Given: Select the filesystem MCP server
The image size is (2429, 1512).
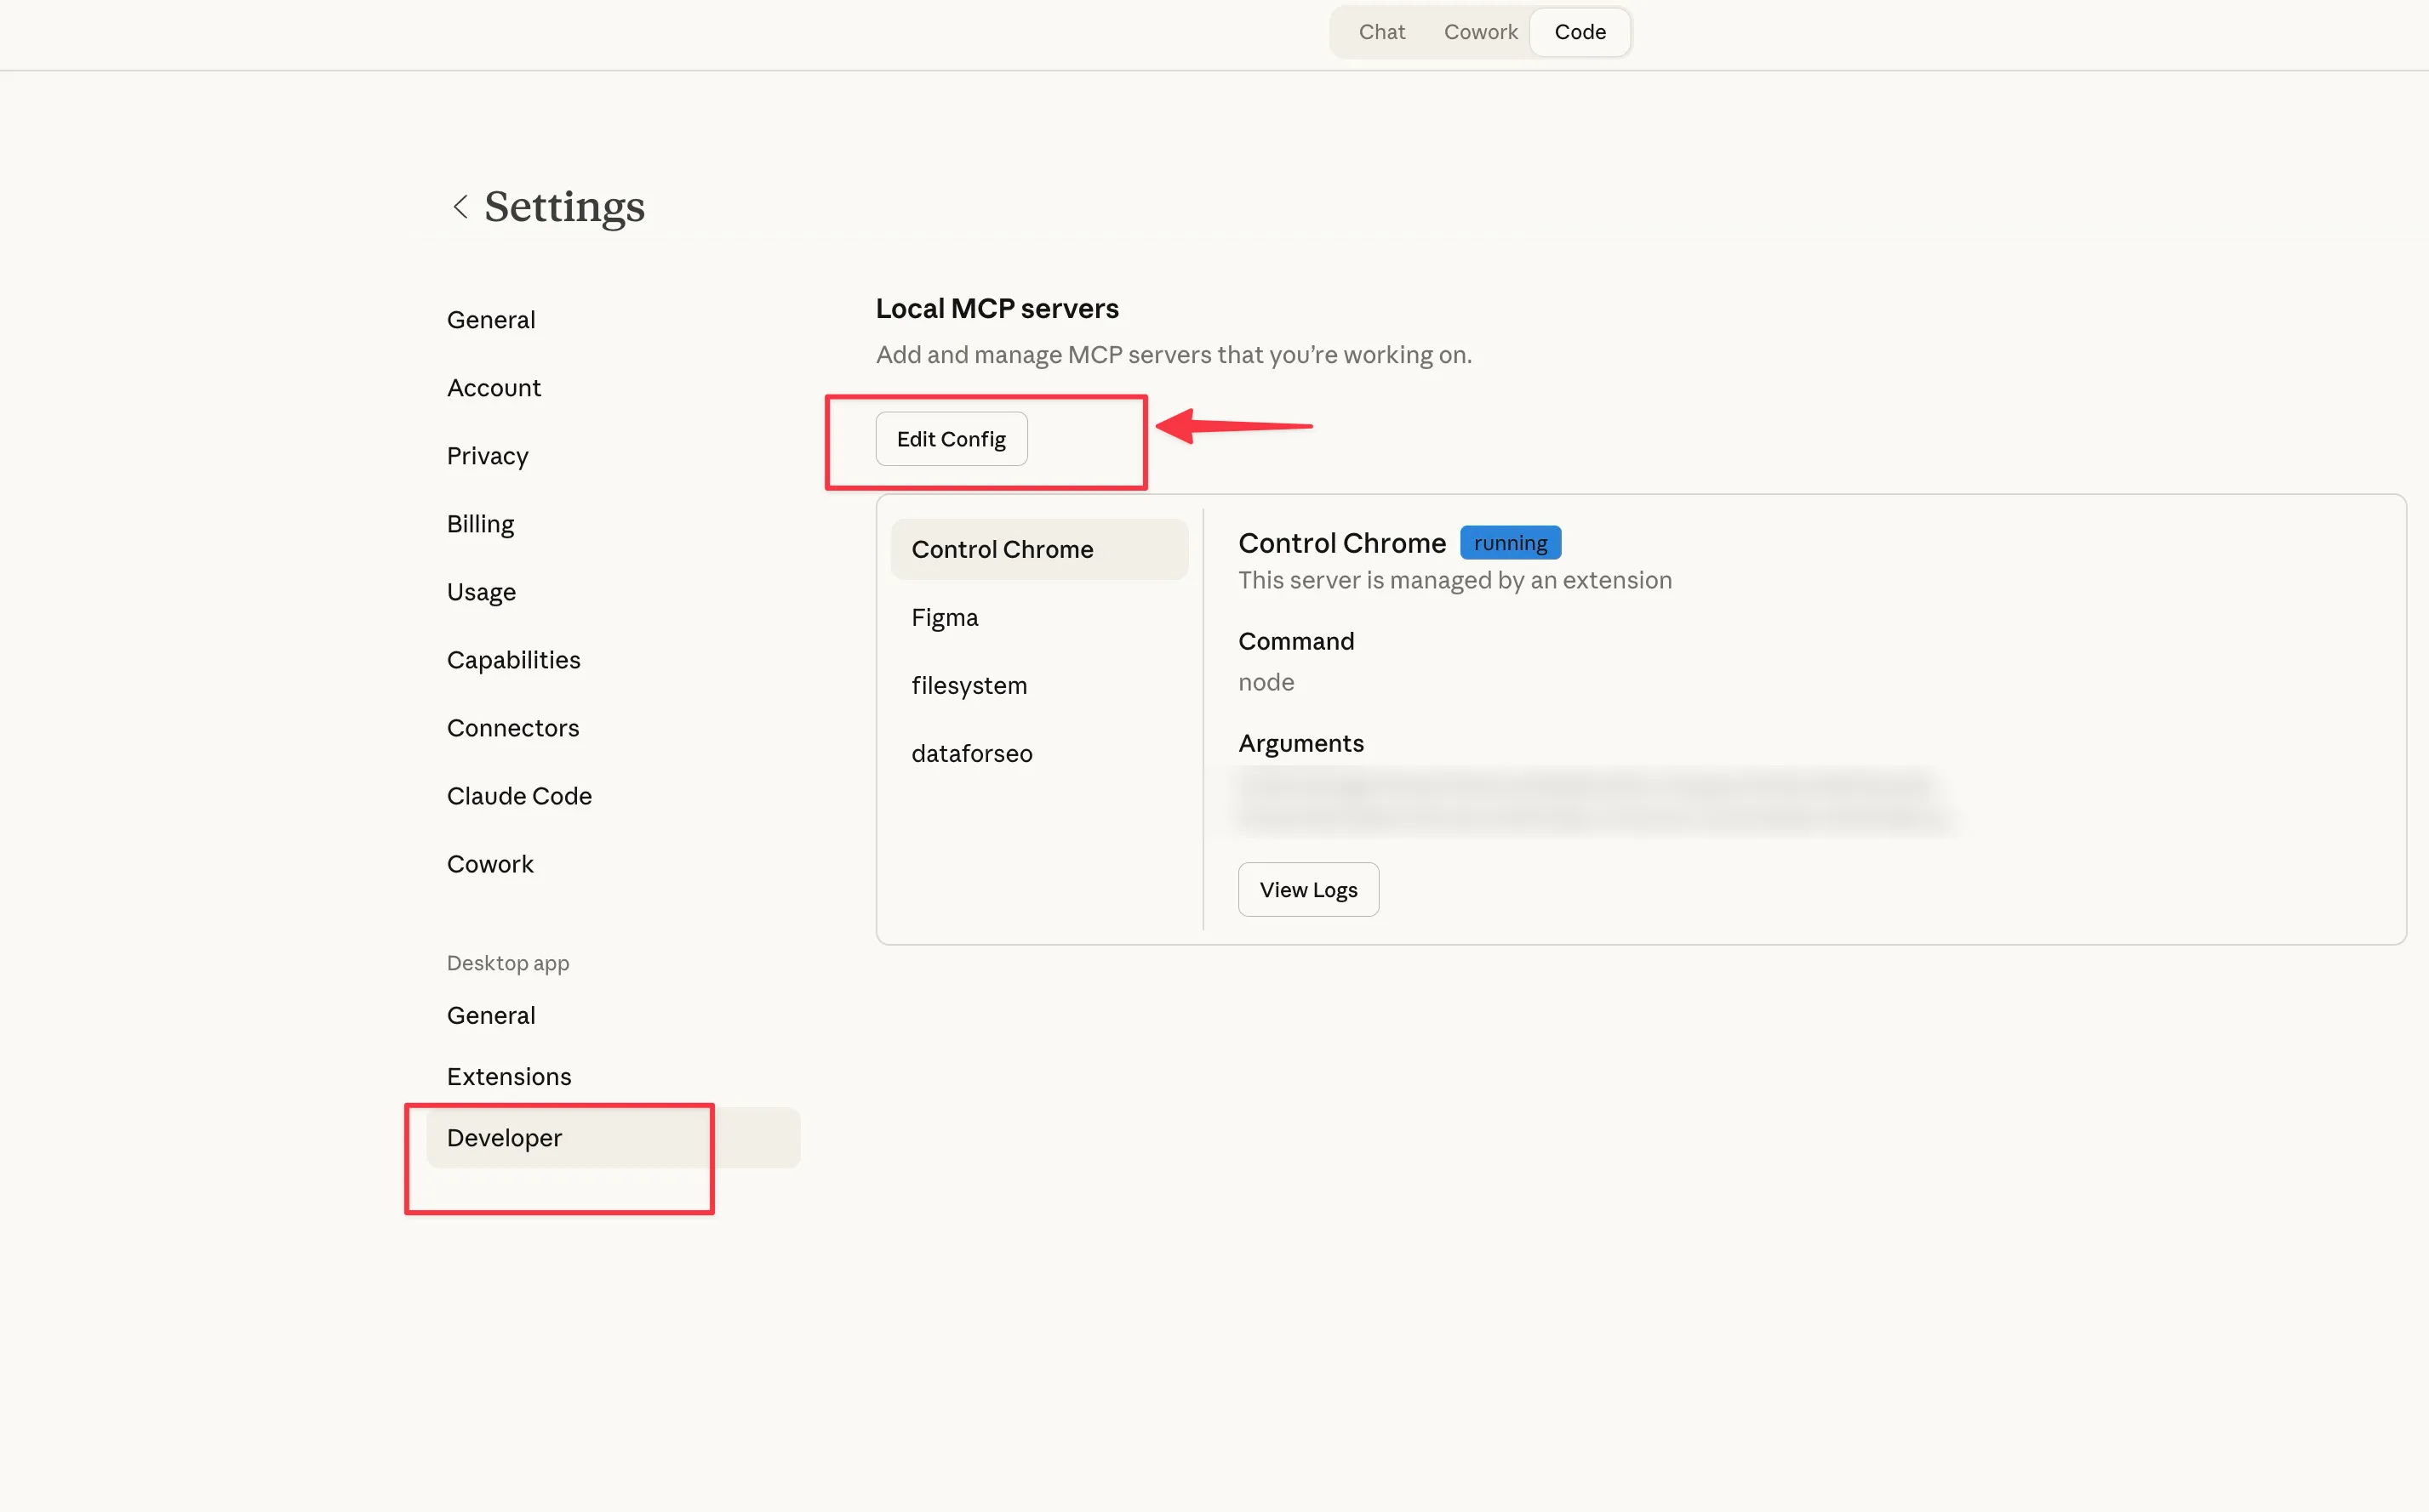Looking at the screenshot, I should (968, 685).
